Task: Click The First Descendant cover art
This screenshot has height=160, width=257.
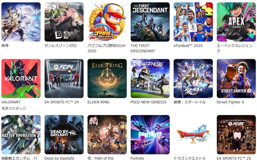Action: tap(150, 22)
